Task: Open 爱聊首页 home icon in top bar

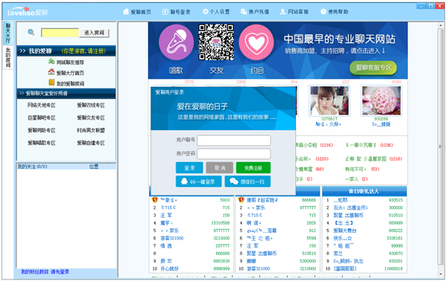Action: click(x=137, y=12)
